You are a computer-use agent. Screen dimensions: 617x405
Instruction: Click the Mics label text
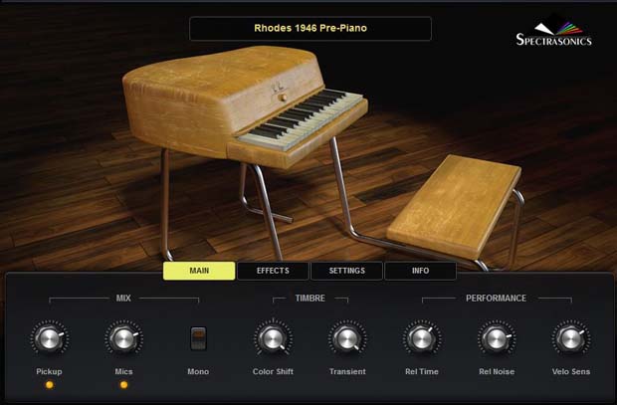123,371
